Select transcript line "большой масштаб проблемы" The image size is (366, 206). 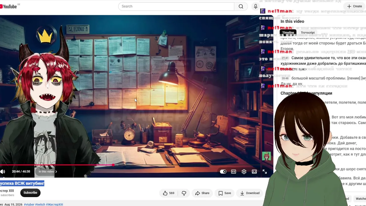click(x=318, y=78)
